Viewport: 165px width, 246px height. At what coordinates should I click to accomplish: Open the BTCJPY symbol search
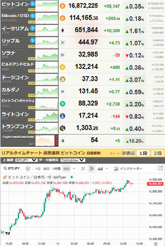(x=11, y=169)
